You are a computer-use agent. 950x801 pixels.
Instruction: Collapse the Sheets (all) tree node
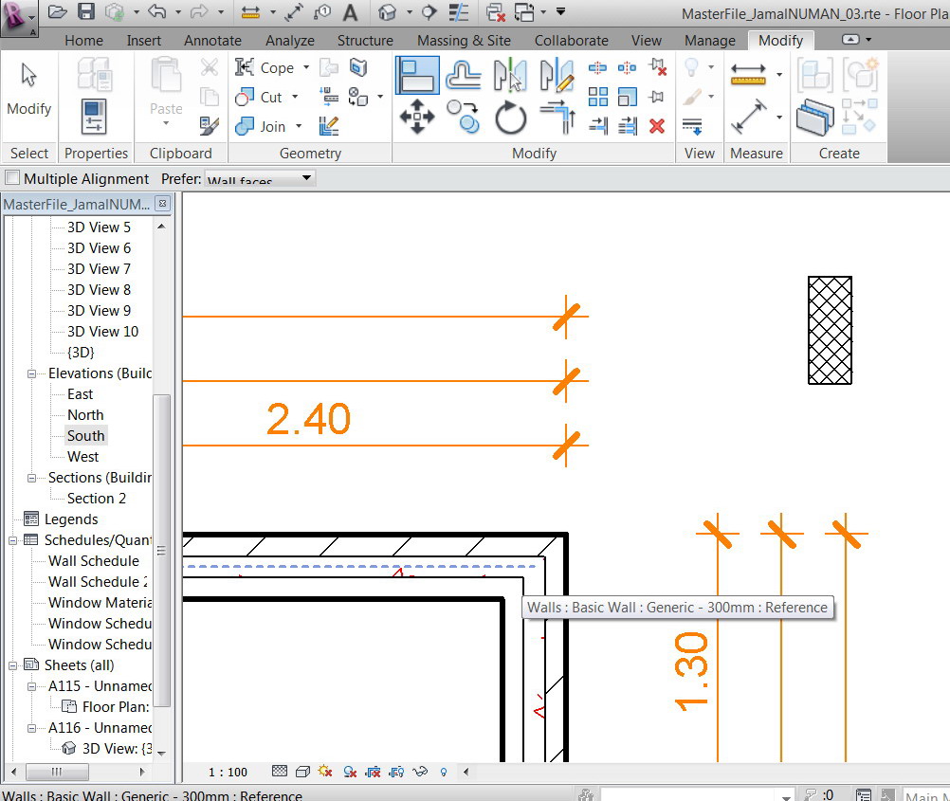click(x=12, y=665)
